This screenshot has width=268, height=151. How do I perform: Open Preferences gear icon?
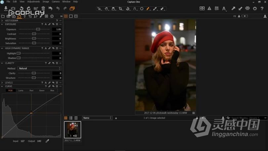pyautogui.click(x=255, y=8)
